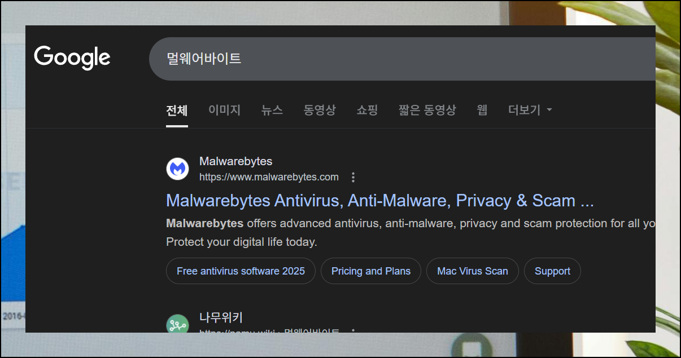Switch to the 이미지 tab
Screen dimensions: 681x358
[x=225, y=110]
